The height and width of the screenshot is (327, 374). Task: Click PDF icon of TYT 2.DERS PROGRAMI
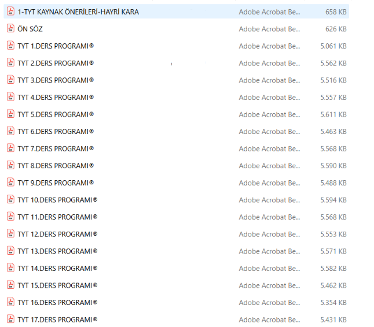10,62
